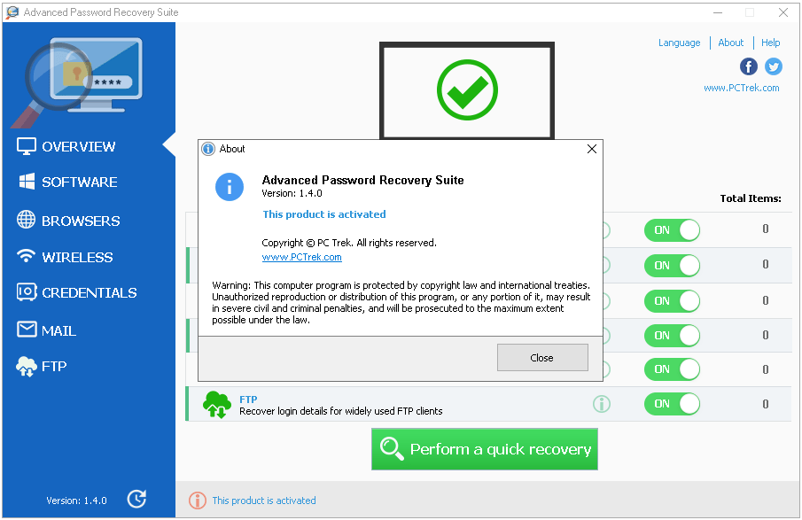Start Perform a quick recovery
Screen dimensions: 802x520
(485, 449)
